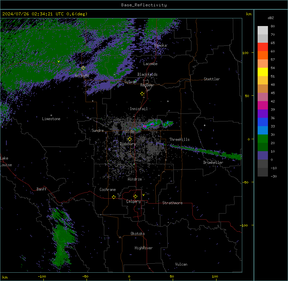Select the Cochrane map label
The height and width of the screenshot is (281, 288).
pos(108,190)
